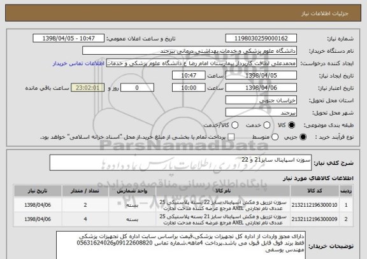The height and width of the screenshot is (259, 367).
Task: Click the remaining days field showing 0
Action: pyautogui.click(x=137, y=88)
